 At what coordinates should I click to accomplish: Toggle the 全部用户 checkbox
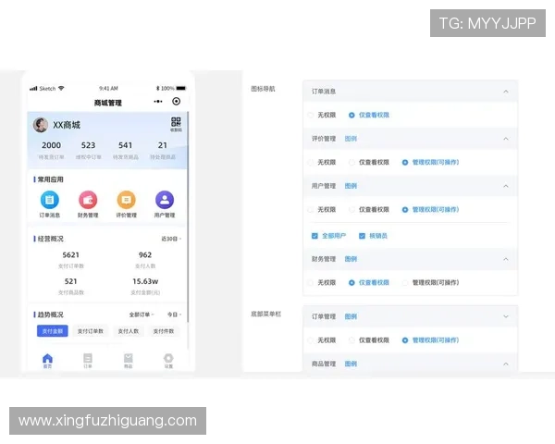pos(314,236)
